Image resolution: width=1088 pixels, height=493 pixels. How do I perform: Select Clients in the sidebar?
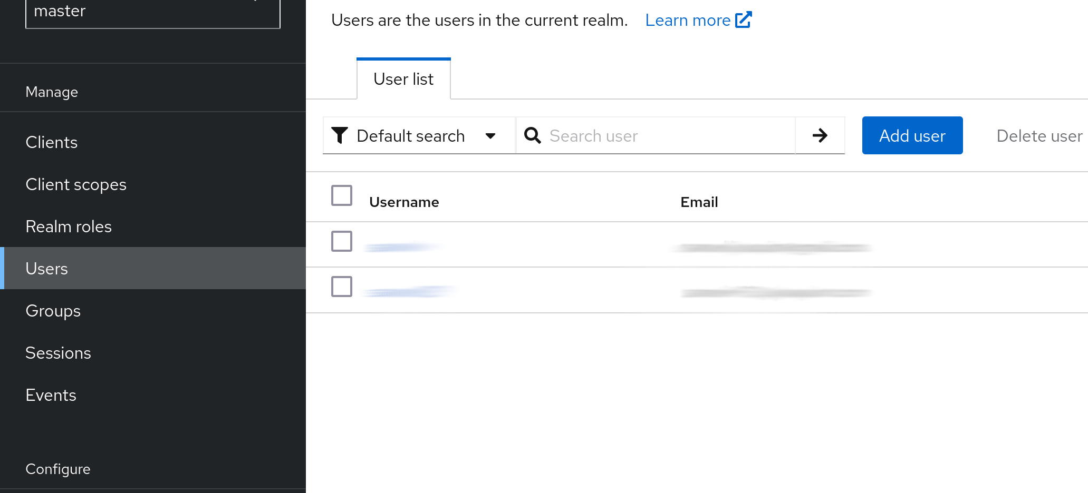(51, 142)
